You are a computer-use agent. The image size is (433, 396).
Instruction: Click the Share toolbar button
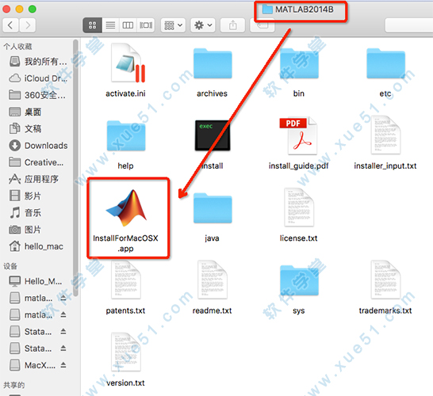click(232, 25)
